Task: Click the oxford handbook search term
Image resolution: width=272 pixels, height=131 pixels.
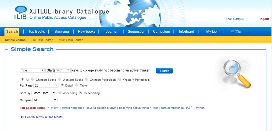Action: [73, 108]
